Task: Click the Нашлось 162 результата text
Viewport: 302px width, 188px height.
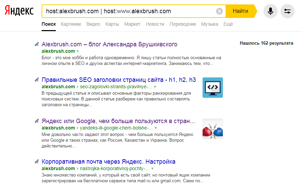Action: click(x=266, y=43)
